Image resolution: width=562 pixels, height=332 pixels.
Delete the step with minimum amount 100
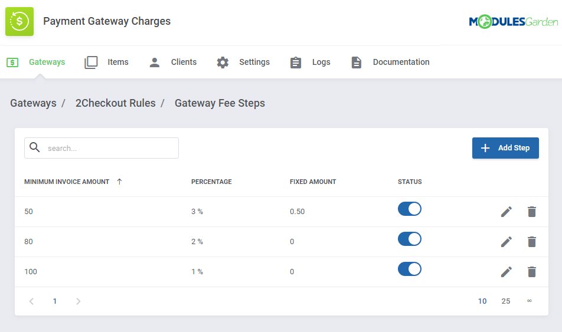point(532,272)
